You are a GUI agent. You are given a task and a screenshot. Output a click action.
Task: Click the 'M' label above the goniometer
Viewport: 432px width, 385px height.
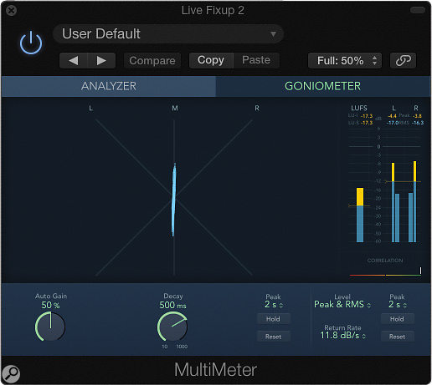click(175, 108)
